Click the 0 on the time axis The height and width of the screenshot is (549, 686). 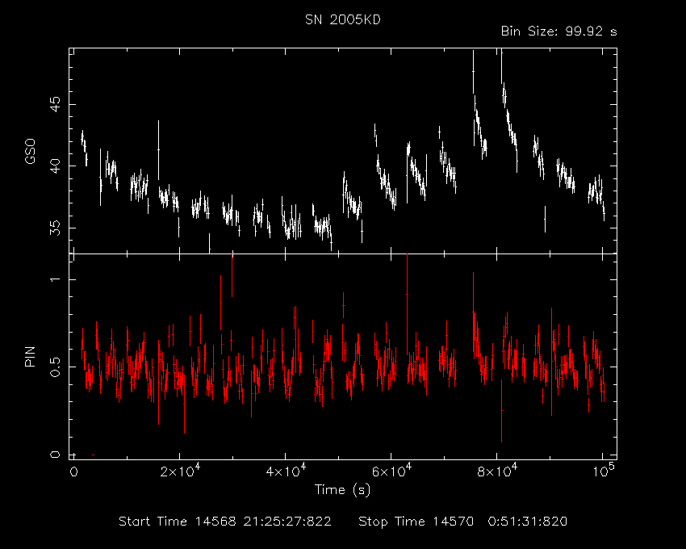pos(74,472)
